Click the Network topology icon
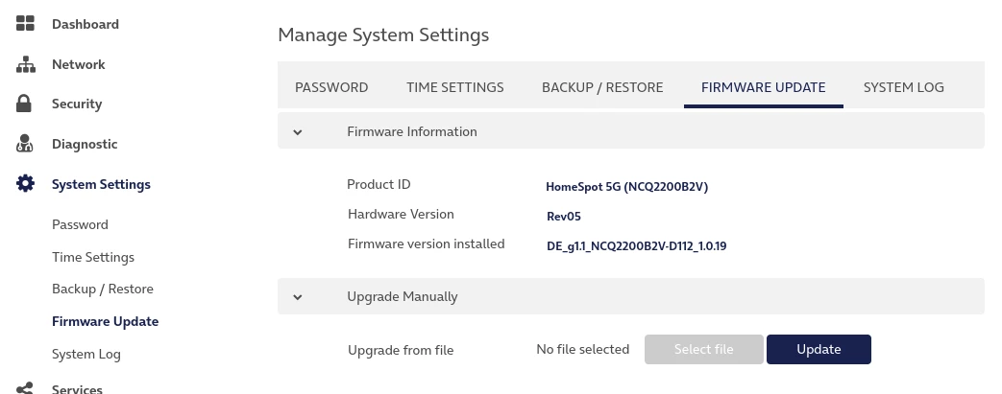The image size is (1002, 394). tap(26, 64)
